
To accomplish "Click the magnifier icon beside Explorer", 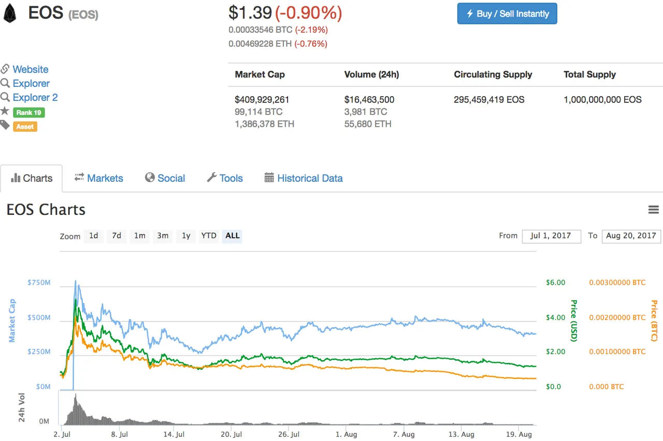I will click(x=5, y=83).
